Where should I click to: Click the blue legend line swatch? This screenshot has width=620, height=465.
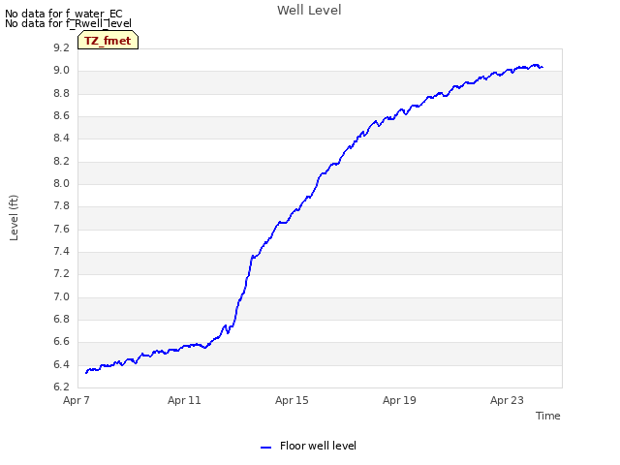click(265, 448)
